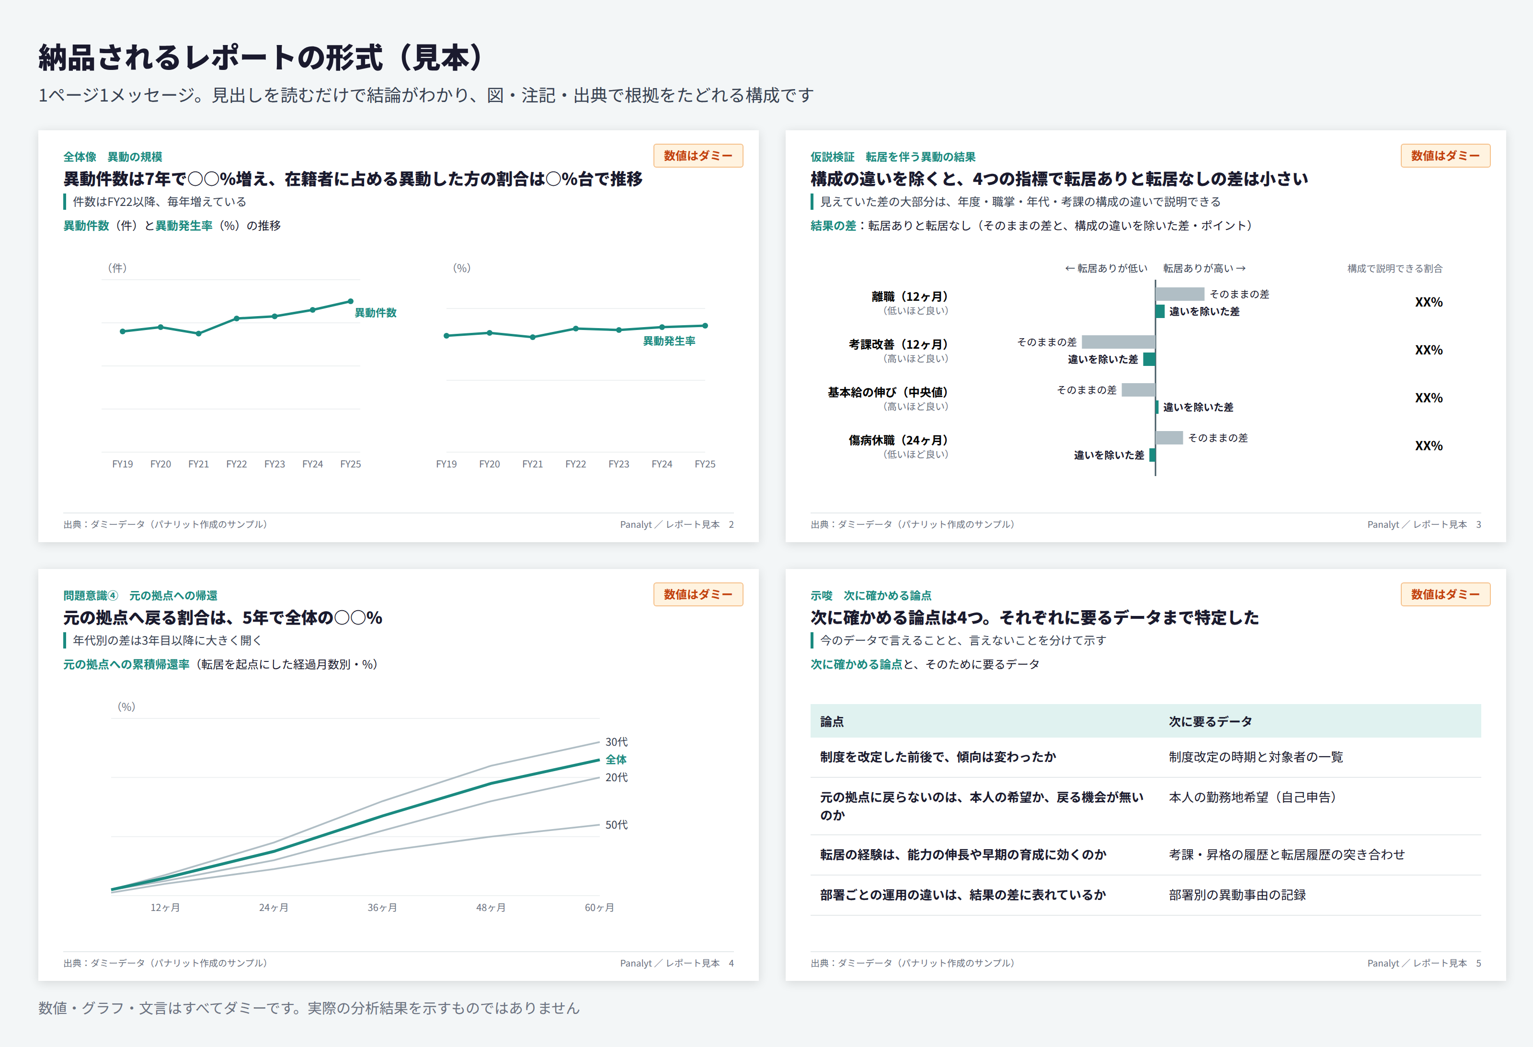Click the 次に要るデータ table column header

(x=1211, y=721)
